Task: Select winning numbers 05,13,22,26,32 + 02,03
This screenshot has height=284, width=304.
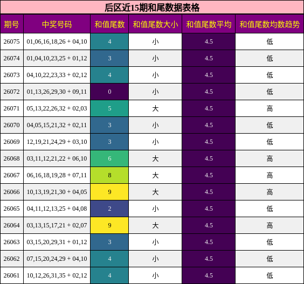Action: click(x=57, y=108)
